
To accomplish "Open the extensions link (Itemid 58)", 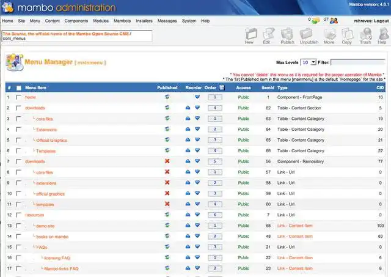I will point(46,183).
